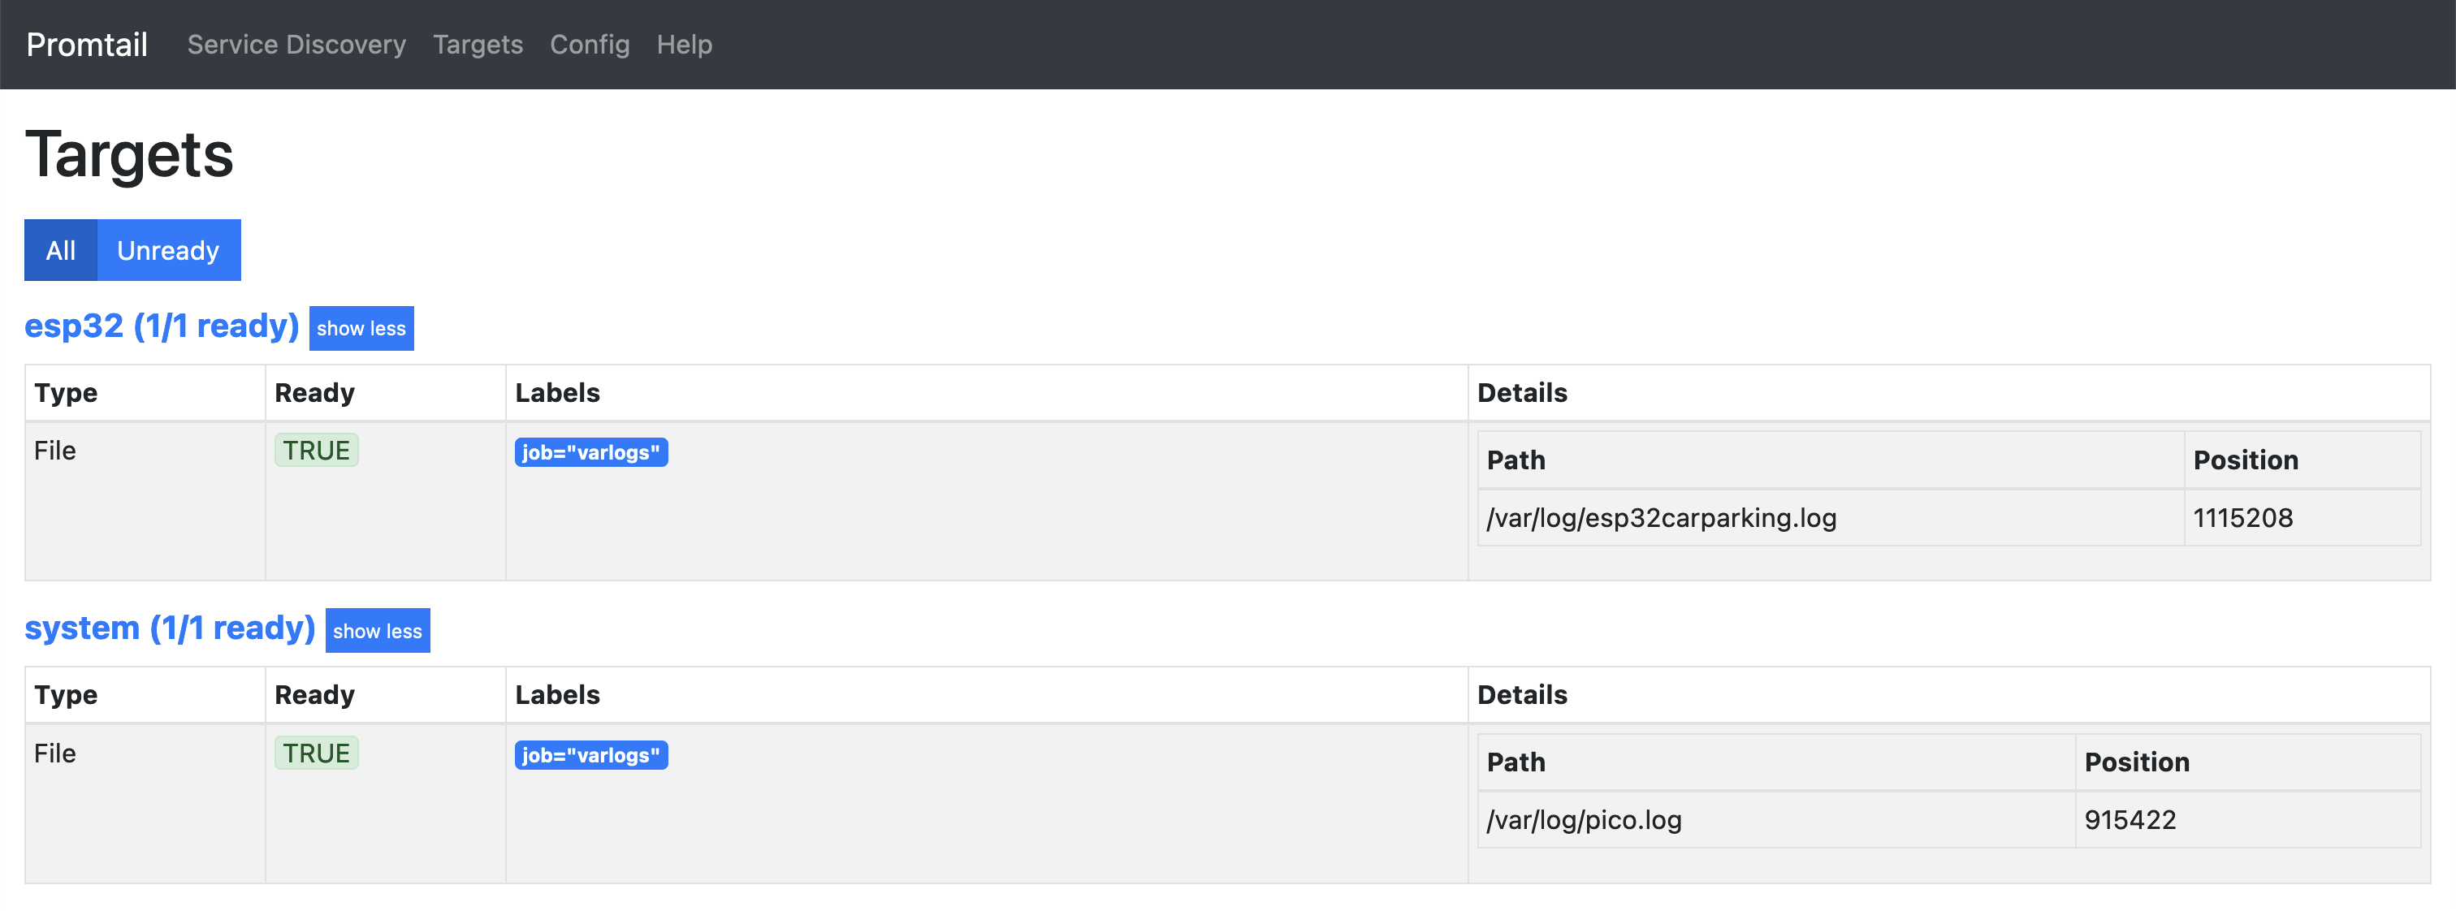Click the job="varlogs" badge in system table
2456x911 pixels.
coord(590,756)
